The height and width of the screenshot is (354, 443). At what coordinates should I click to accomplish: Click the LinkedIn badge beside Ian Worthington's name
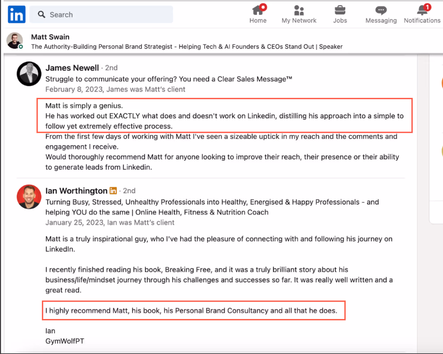click(x=113, y=191)
